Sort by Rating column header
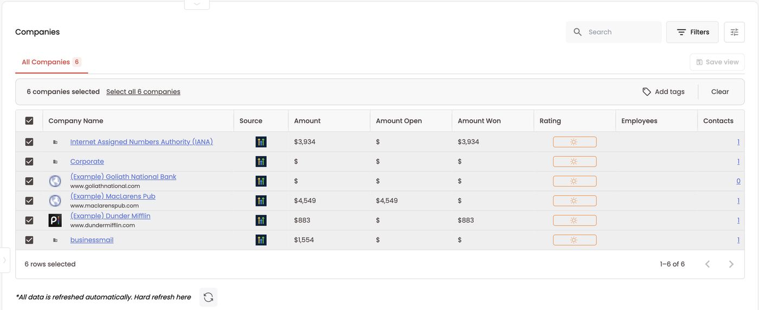Image resolution: width=759 pixels, height=310 pixels. pyautogui.click(x=550, y=121)
